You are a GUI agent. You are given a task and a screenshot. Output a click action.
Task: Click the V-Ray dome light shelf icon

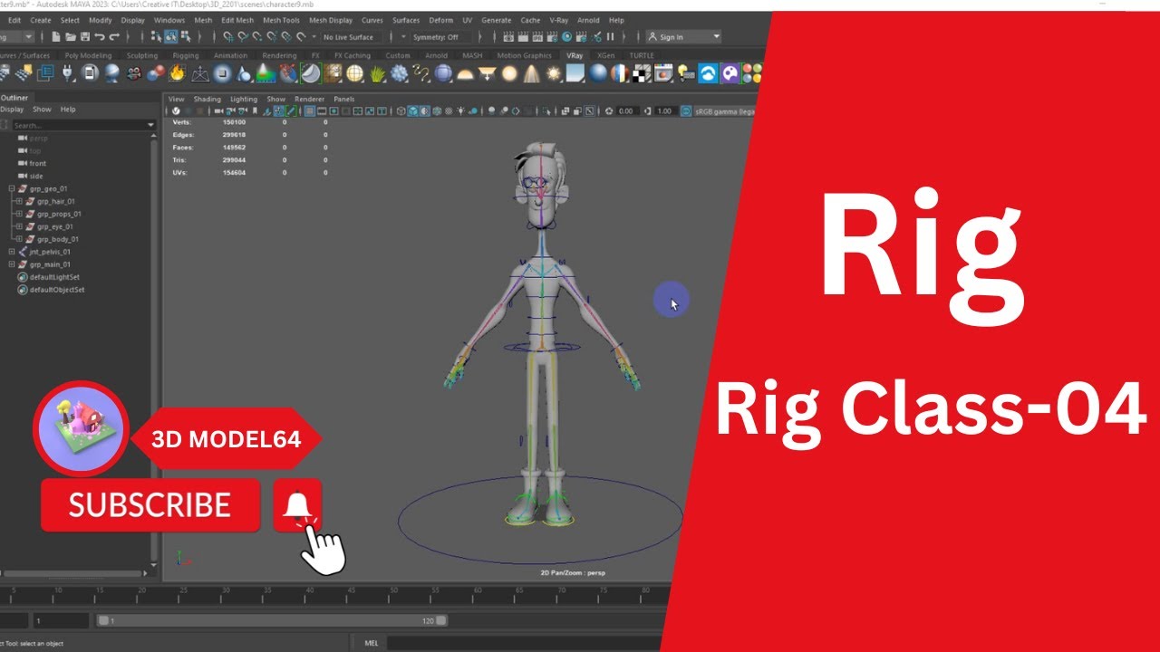465,74
